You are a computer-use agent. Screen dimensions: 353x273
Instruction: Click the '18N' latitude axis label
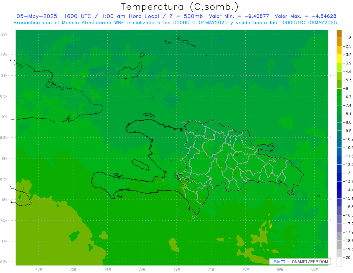click(x=4, y=200)
